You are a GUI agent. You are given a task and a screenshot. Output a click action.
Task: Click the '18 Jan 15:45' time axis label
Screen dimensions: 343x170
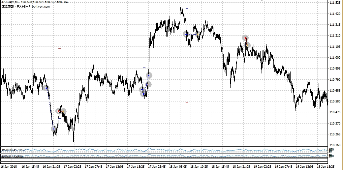pyautogui.click(x=221, y=166)
